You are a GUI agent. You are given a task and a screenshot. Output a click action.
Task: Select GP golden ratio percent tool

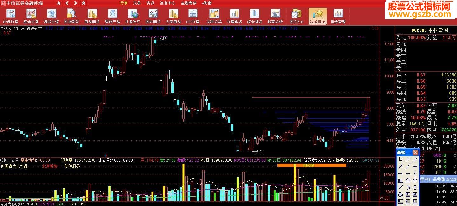tap(408, 194)
